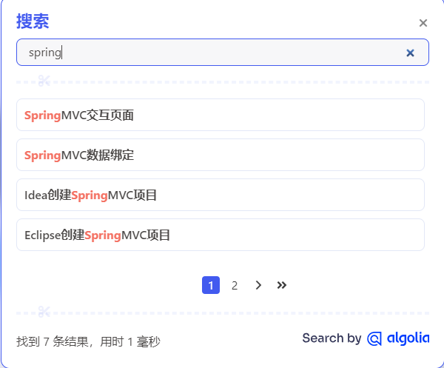Click the Algolia logo icon
This screenshot has width=444, height=368.
tap(374, 338)
